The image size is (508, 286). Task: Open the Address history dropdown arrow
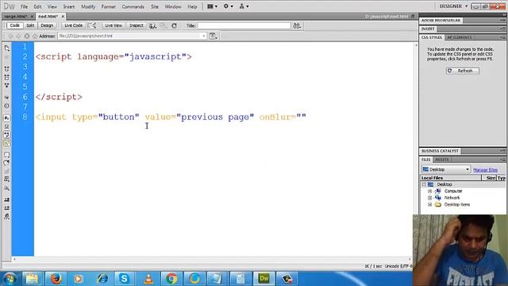click(204, 36)
